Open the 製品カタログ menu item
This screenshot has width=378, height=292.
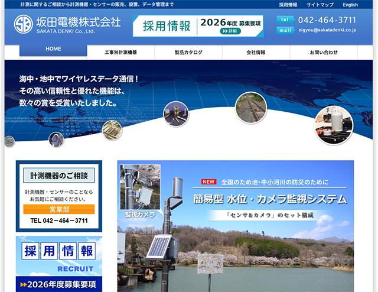(188, 53)
